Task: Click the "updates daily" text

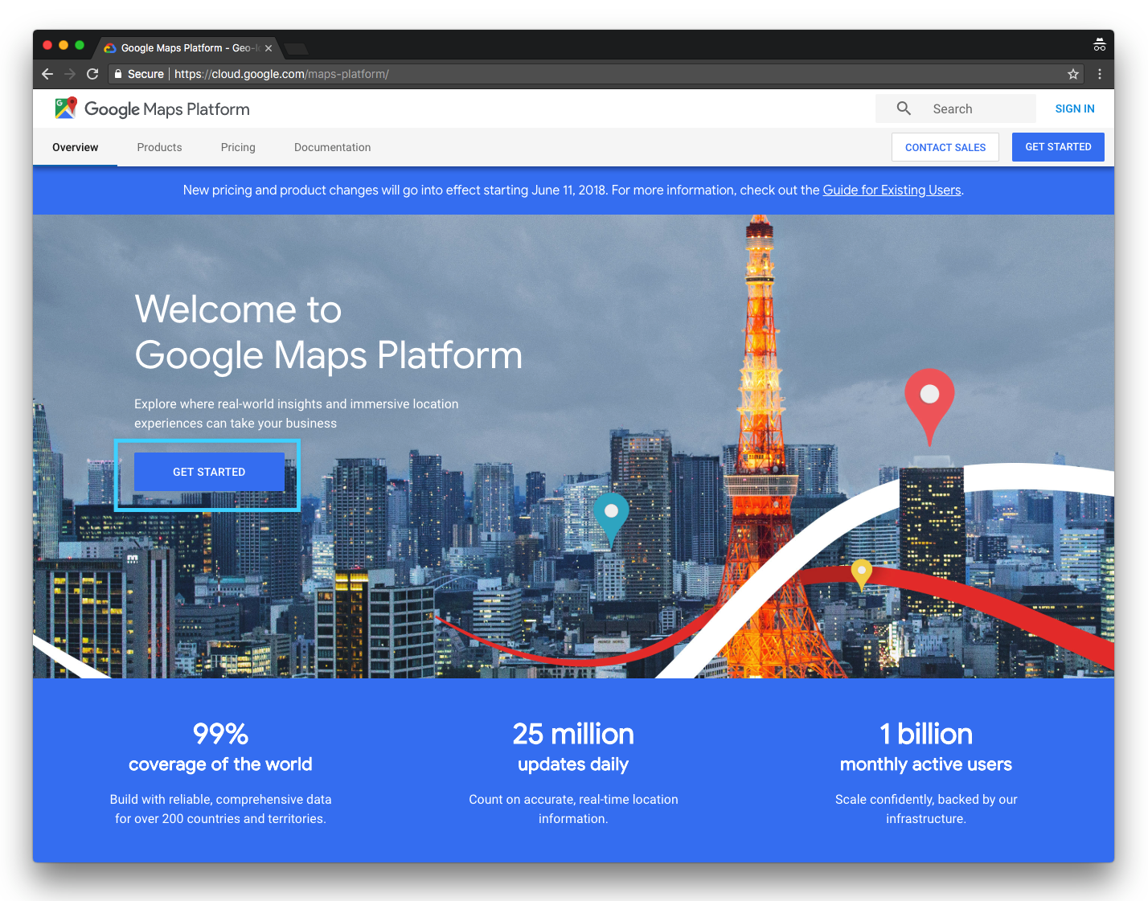Action: coord(573,764)
